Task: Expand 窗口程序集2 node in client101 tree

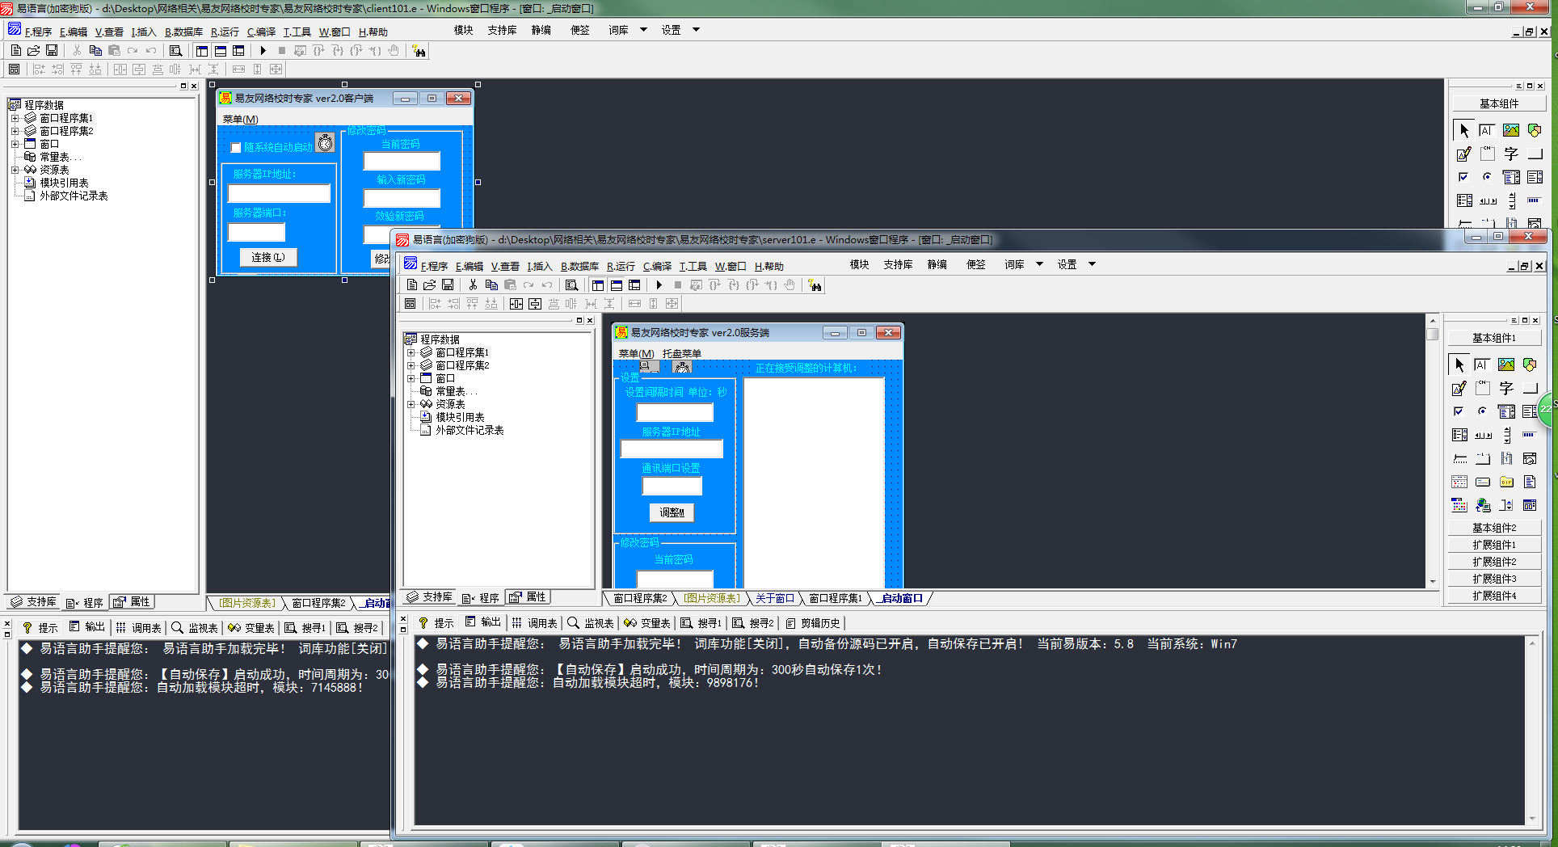Action: coord(15,131)
